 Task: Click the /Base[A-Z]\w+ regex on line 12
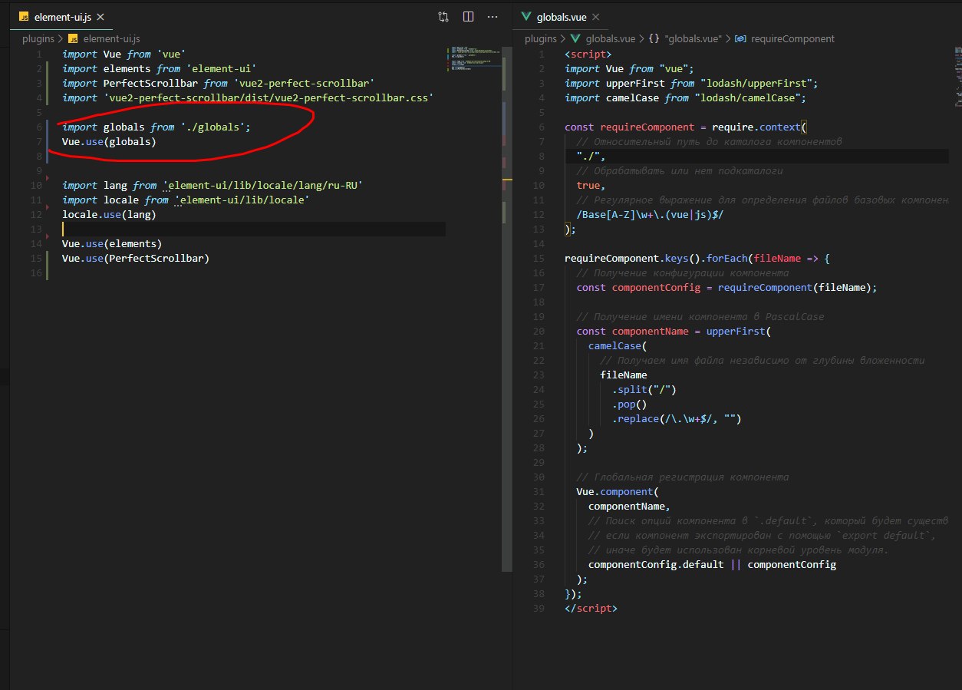tap(650, 214)
